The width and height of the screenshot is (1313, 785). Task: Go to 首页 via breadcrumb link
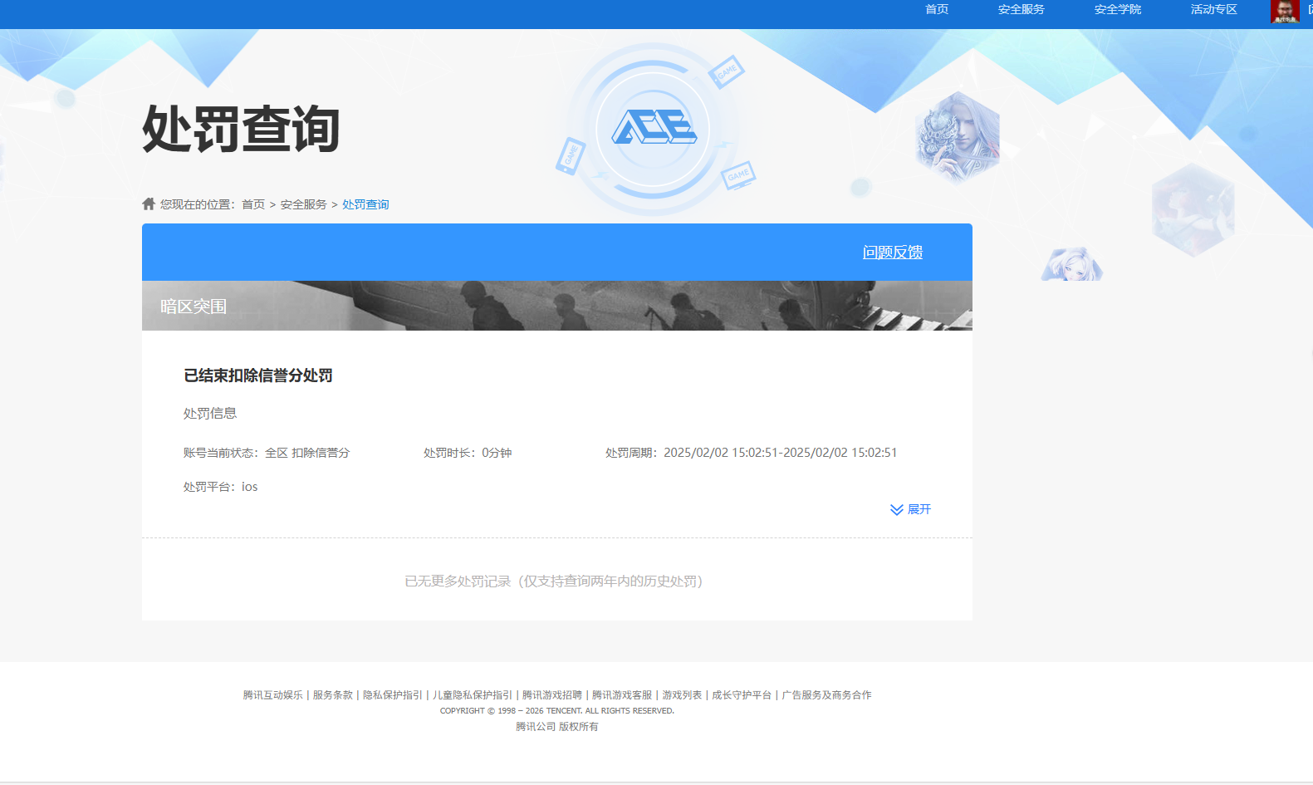[253, 204]
